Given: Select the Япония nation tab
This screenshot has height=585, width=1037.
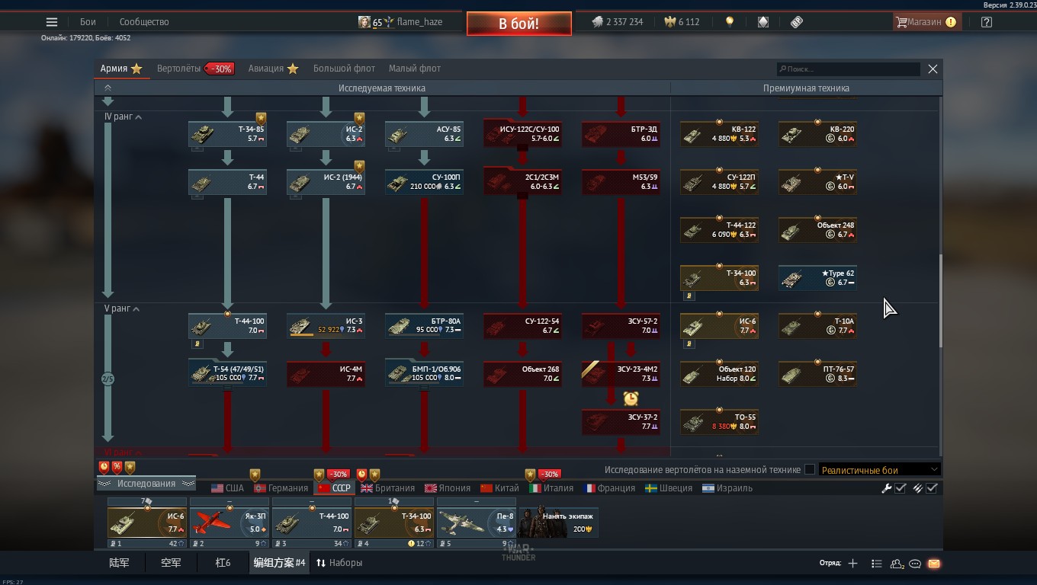Looking at the screenshot, I should pos(448,488).
